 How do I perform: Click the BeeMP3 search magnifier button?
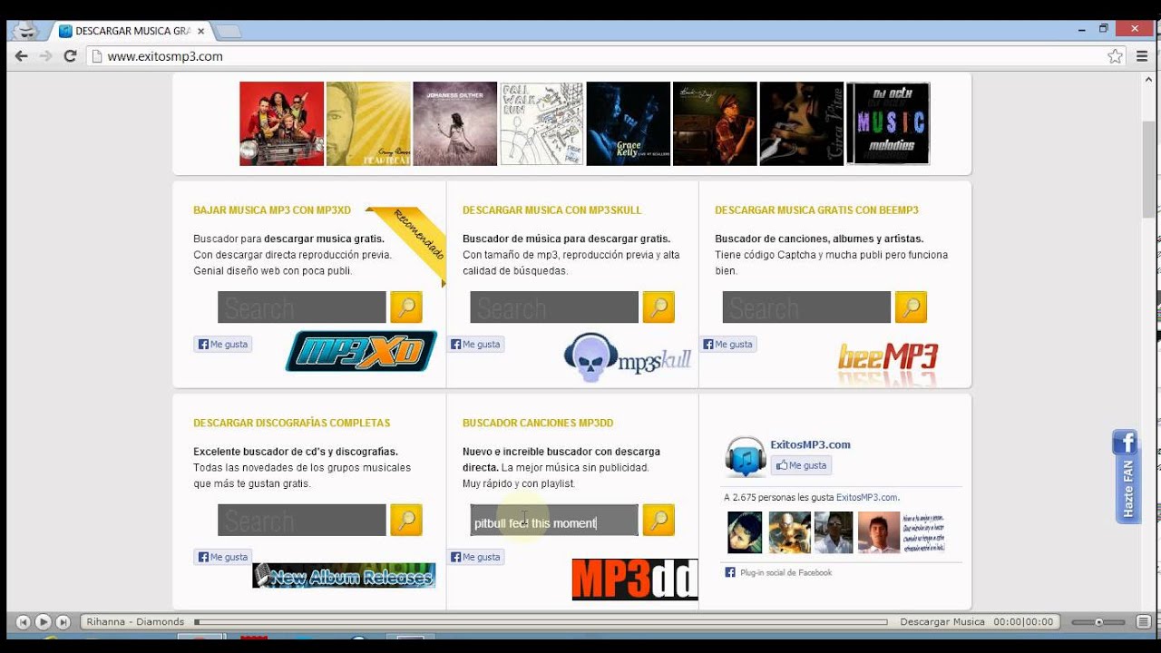coord(911,307)
